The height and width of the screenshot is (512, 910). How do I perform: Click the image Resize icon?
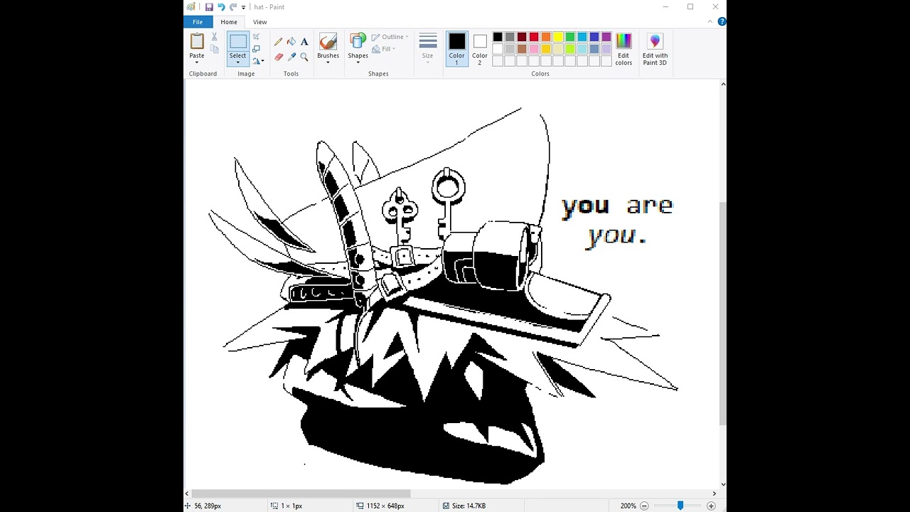tap(256, 48)
